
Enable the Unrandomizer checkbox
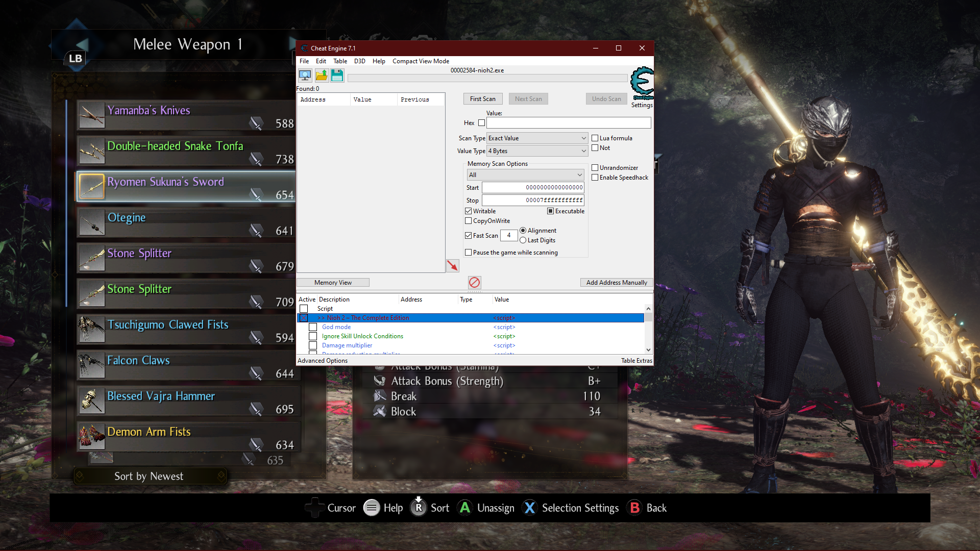595,167
